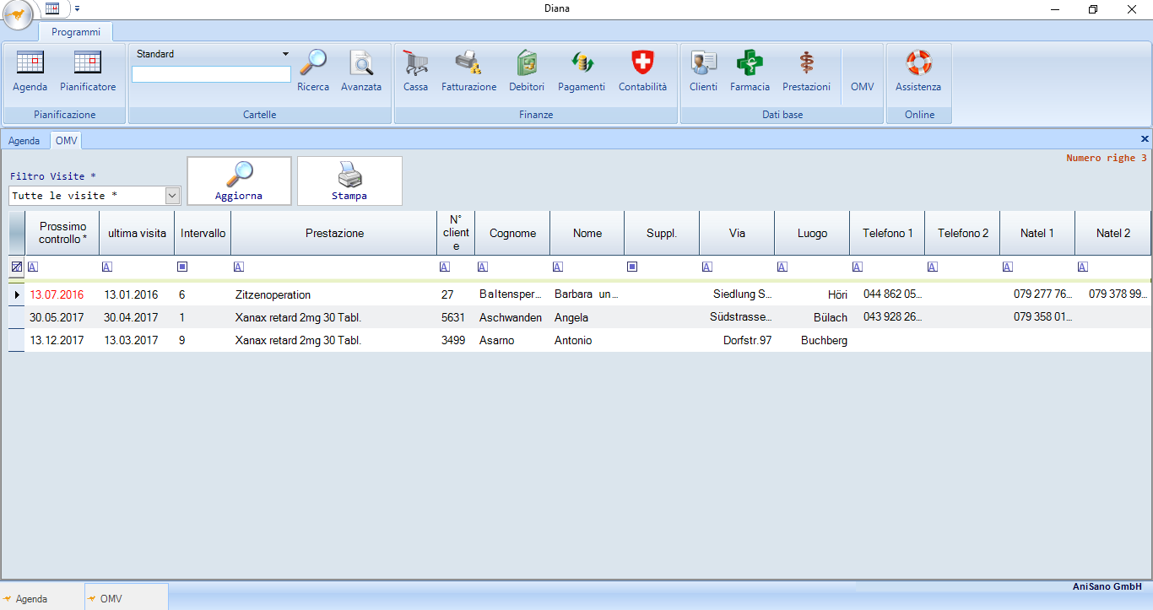Click the AniSano GmbH status text
Screen dimensions: 1153x610
click(1107, 586)
